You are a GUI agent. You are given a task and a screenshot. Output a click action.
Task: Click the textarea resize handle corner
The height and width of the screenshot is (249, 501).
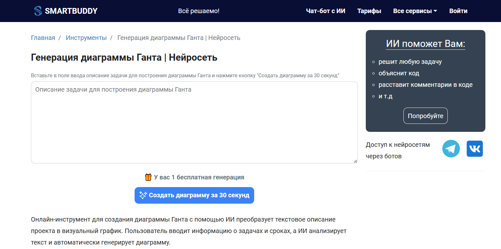[x=355, y=161]
